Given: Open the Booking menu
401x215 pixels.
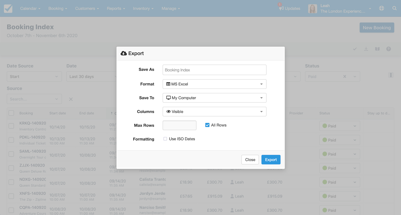Looking at the screenshot, I should pos(58,8).
